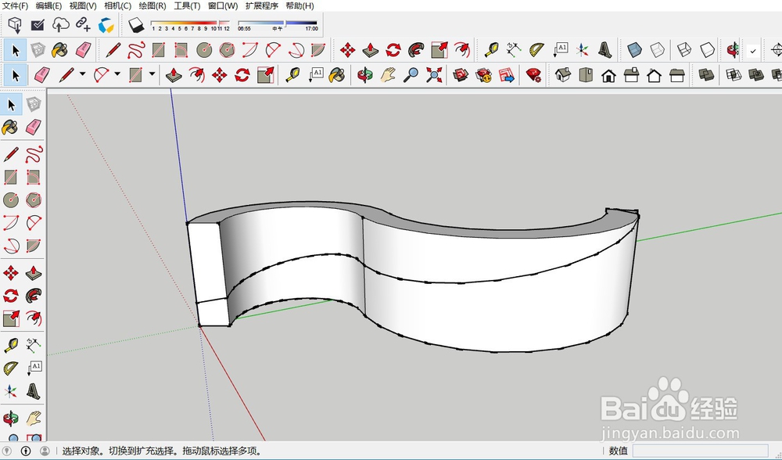Toggle the small checkmark toolbar button
This screenshot has width=782, height=460.
753,50
